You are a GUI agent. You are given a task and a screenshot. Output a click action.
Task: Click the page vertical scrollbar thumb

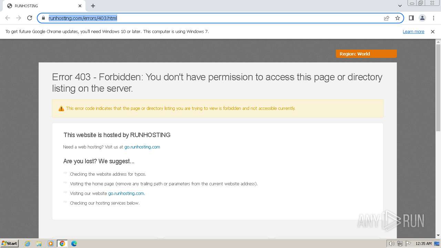[x=438, y=88]
